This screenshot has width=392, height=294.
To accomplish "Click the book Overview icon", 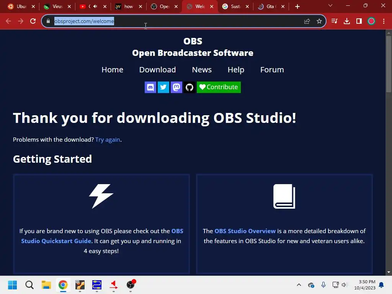I will (284, 196).
